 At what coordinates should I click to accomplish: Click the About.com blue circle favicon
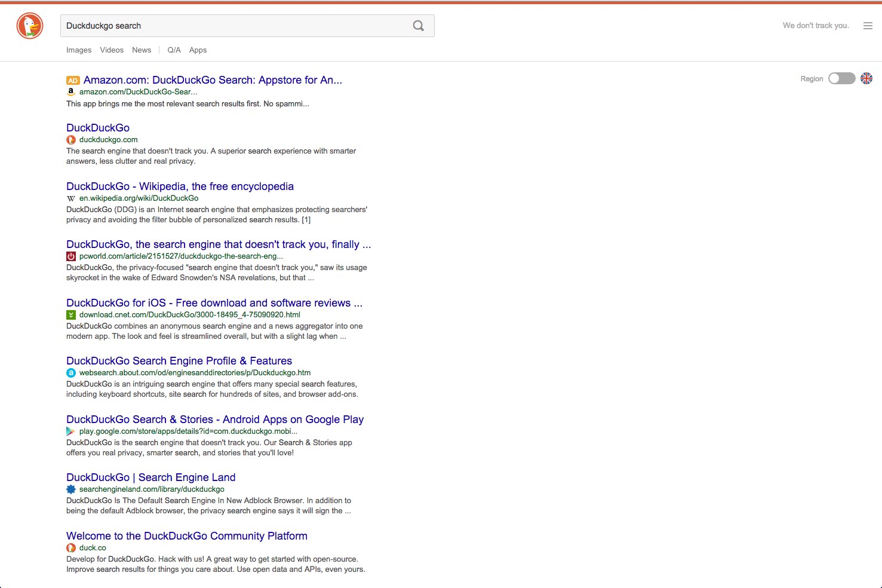(x=71, y=373)
